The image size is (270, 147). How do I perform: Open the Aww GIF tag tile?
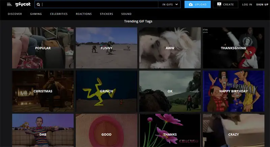tap(170, 48)
